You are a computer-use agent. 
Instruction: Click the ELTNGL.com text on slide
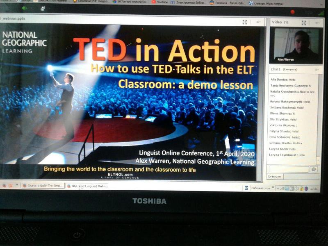[120, 174]
